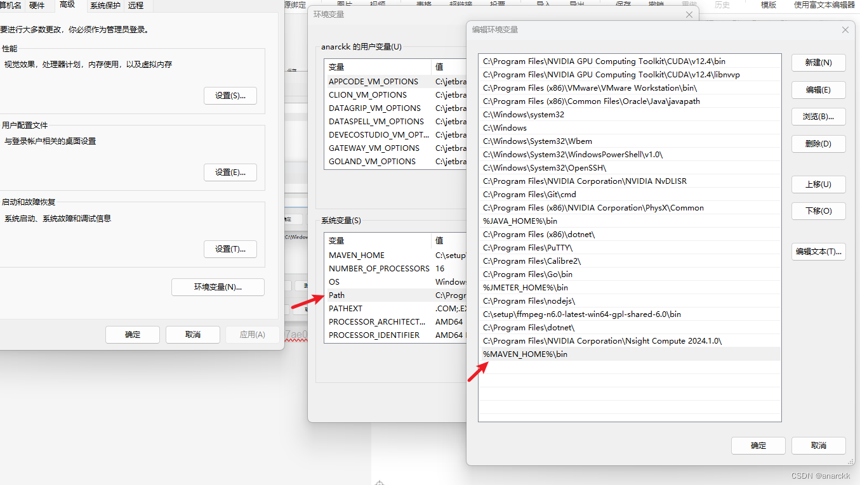Screen dimensions: 860x485
Task: Confirm with 确定 in 编辑环境变量 dialog
Action: tap(758, 446)
